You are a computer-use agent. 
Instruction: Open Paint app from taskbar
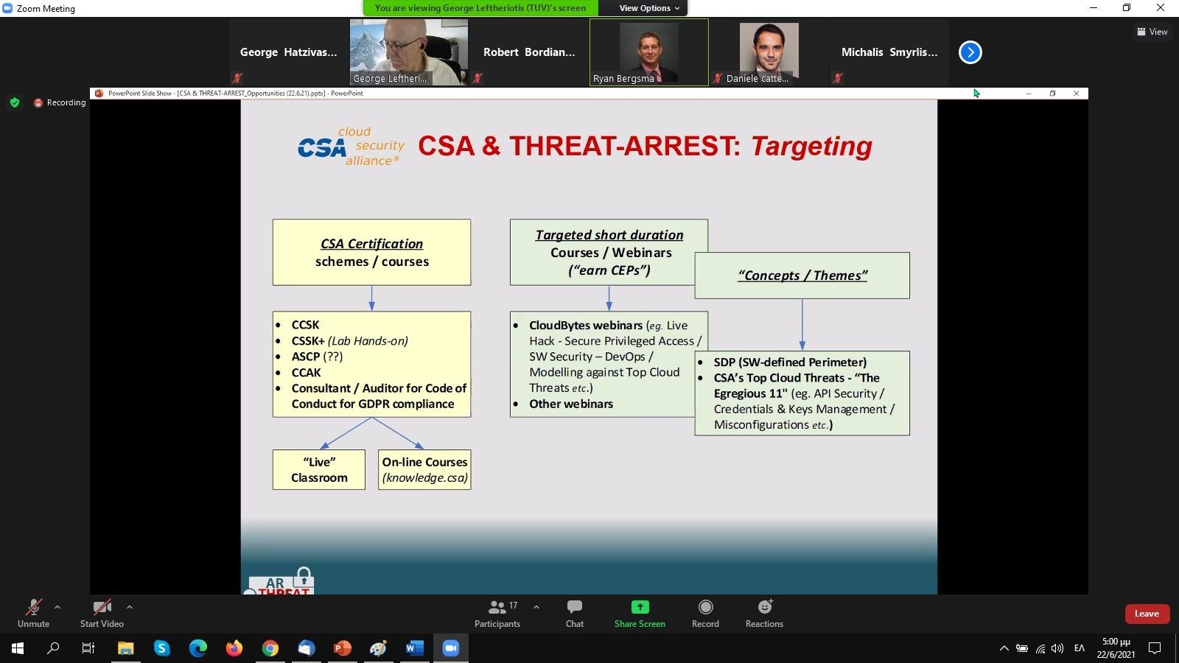pos(378,648)
